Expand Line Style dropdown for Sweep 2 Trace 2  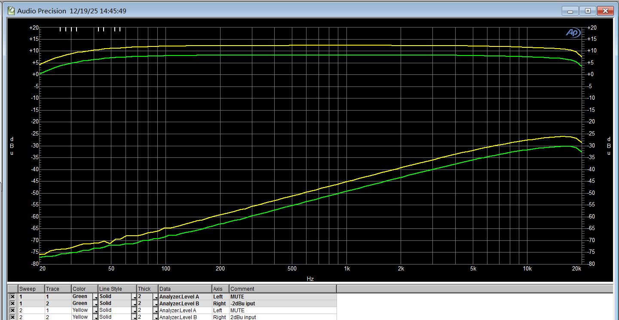[x=134, y=317]
